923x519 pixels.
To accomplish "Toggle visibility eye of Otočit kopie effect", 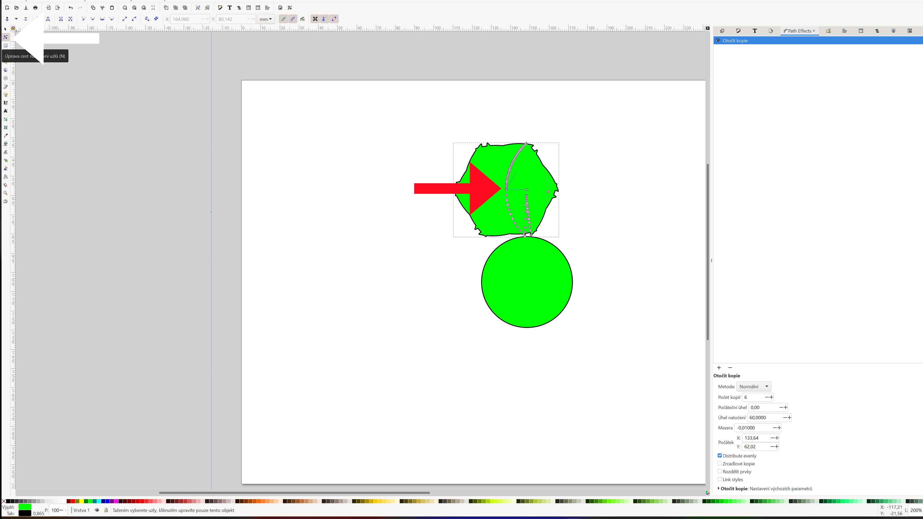I will click(x=717, y=40).
